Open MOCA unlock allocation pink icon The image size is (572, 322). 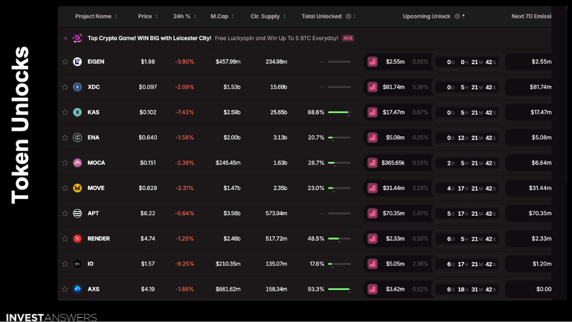coord(372,163)
